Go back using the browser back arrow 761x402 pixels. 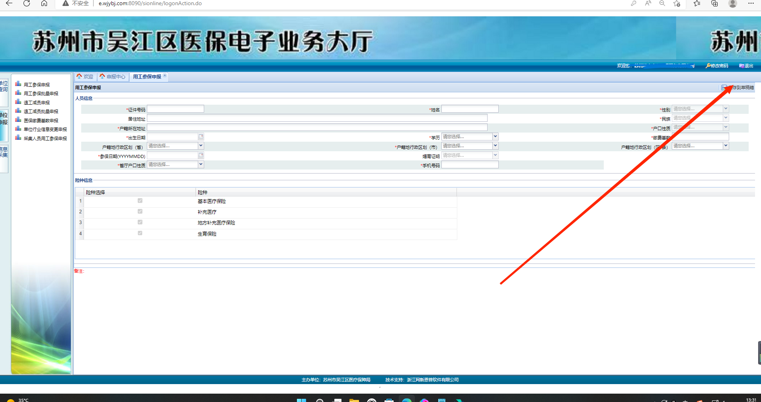[9, 3]
